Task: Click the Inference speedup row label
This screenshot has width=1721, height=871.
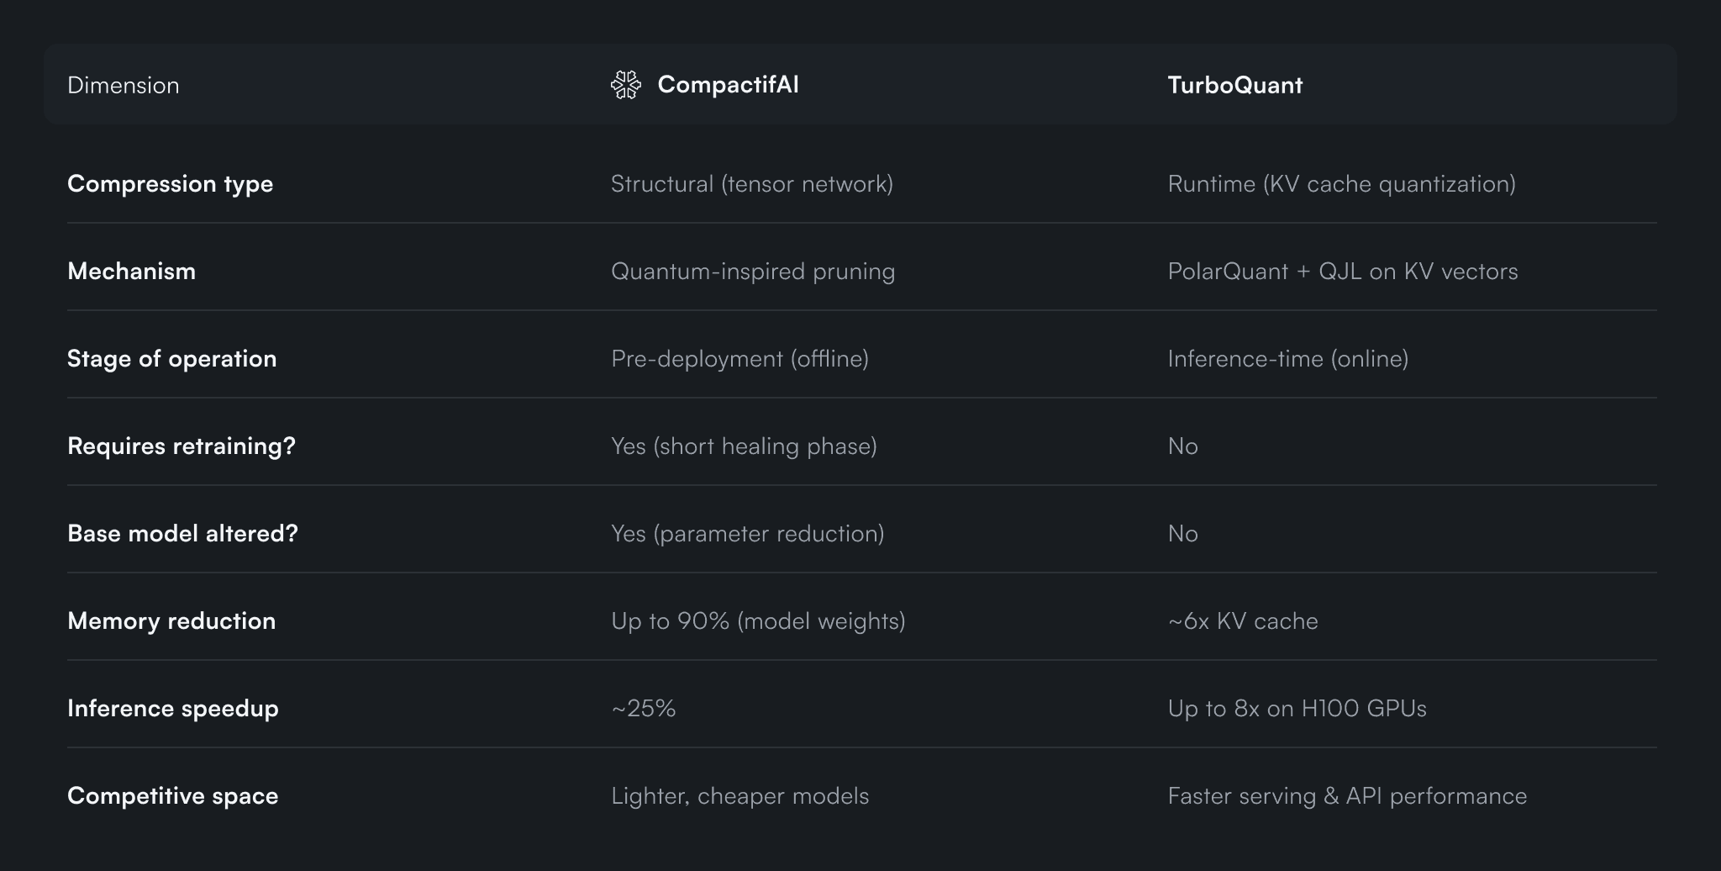Action: (x=172, y=709)
